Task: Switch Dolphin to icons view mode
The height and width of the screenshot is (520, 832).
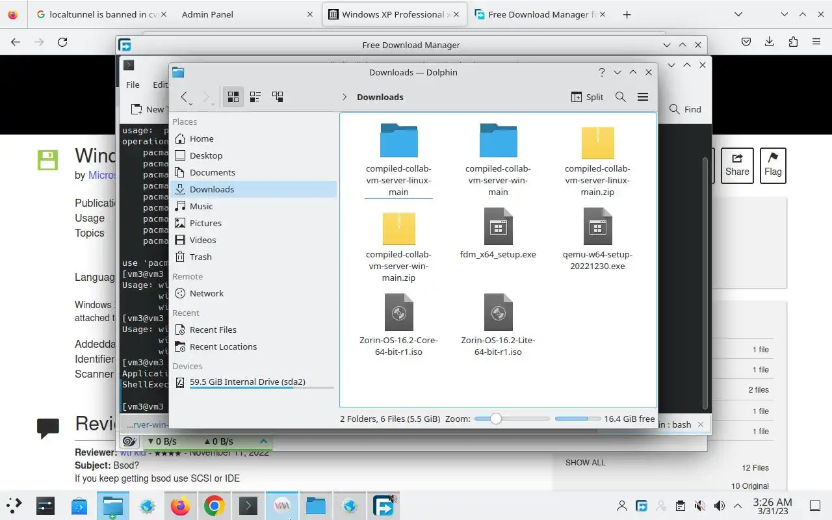Action: pos(233,97)
